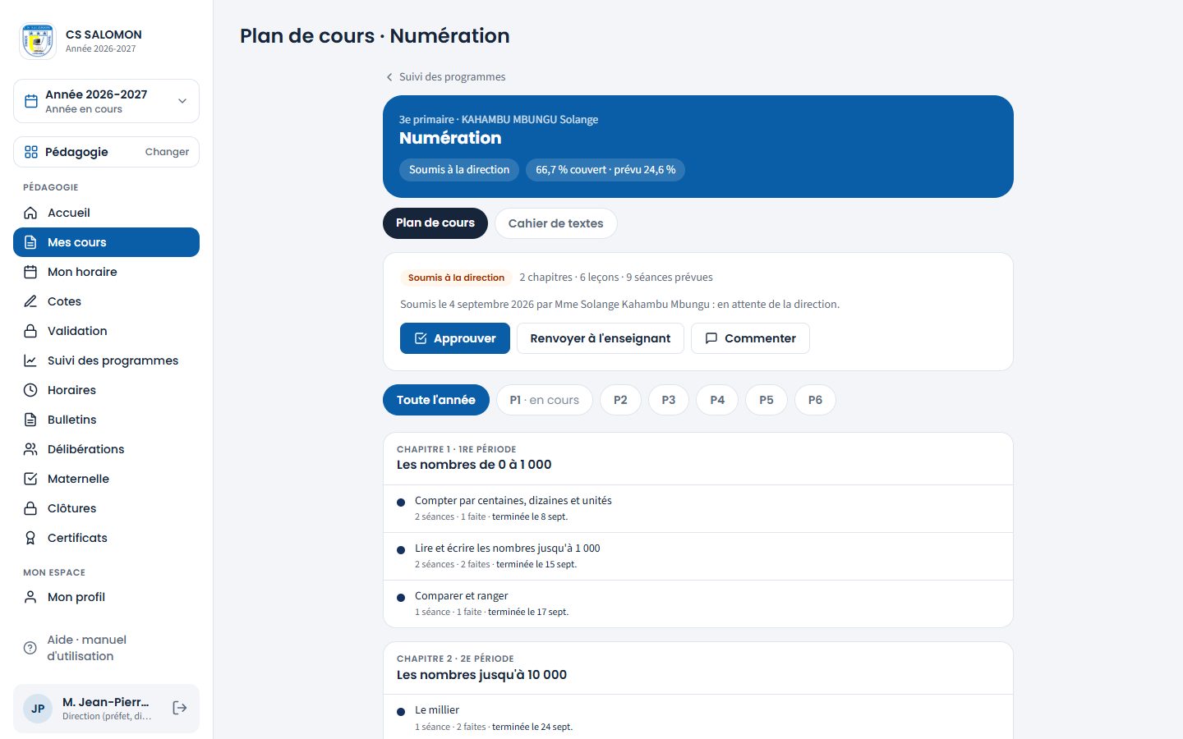Image resolution: width=1183 pixels, height=739 pixels.
Task: Open lesson 'Comparer et ranger'
Action: click(x=698, y=604)
